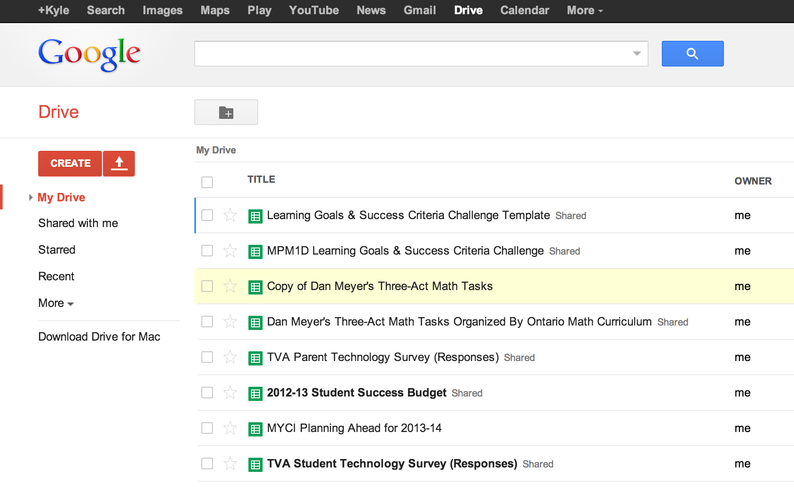Viewport: 794px width, 487px height.
Task: Click the new folder icon button
Action: [226, 112]
